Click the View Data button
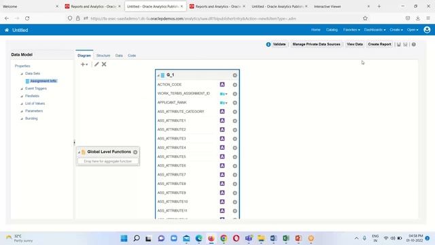Image resolution: width=435 pixels, height=245 pixels. 355,44
